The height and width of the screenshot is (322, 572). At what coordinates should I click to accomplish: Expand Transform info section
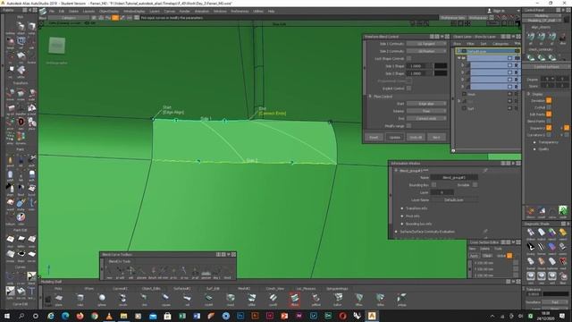pos(402,208)
